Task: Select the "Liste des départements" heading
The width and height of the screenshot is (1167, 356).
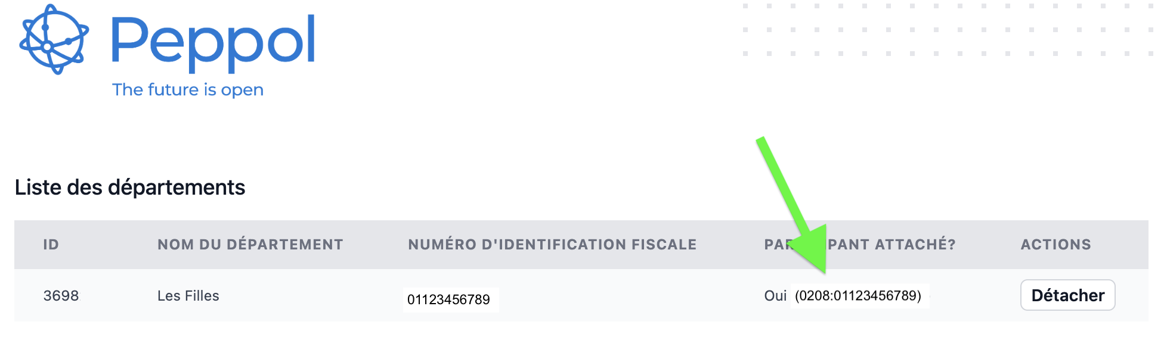Action: 130,188
